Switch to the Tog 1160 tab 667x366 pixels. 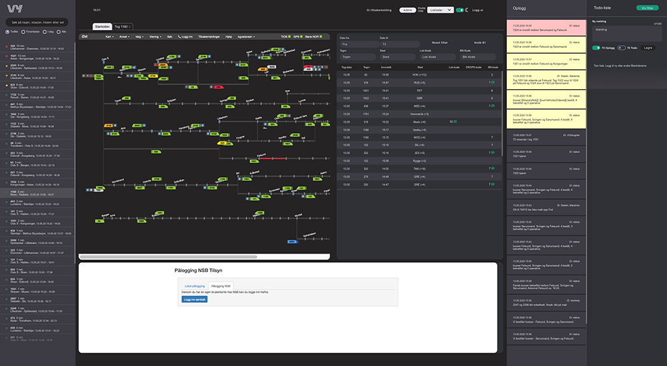click(x=121, y=27)
